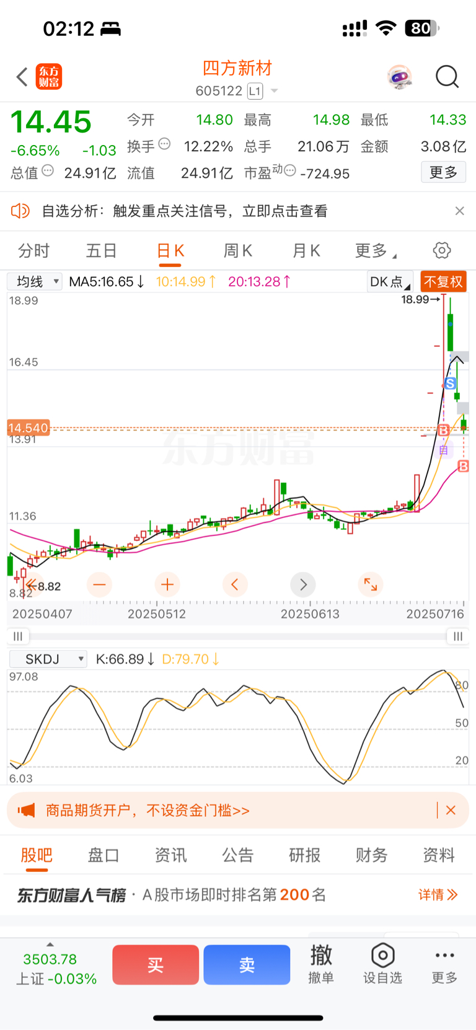
Task: Close the 商品期货开户 promotion banner
Action: 451,810
